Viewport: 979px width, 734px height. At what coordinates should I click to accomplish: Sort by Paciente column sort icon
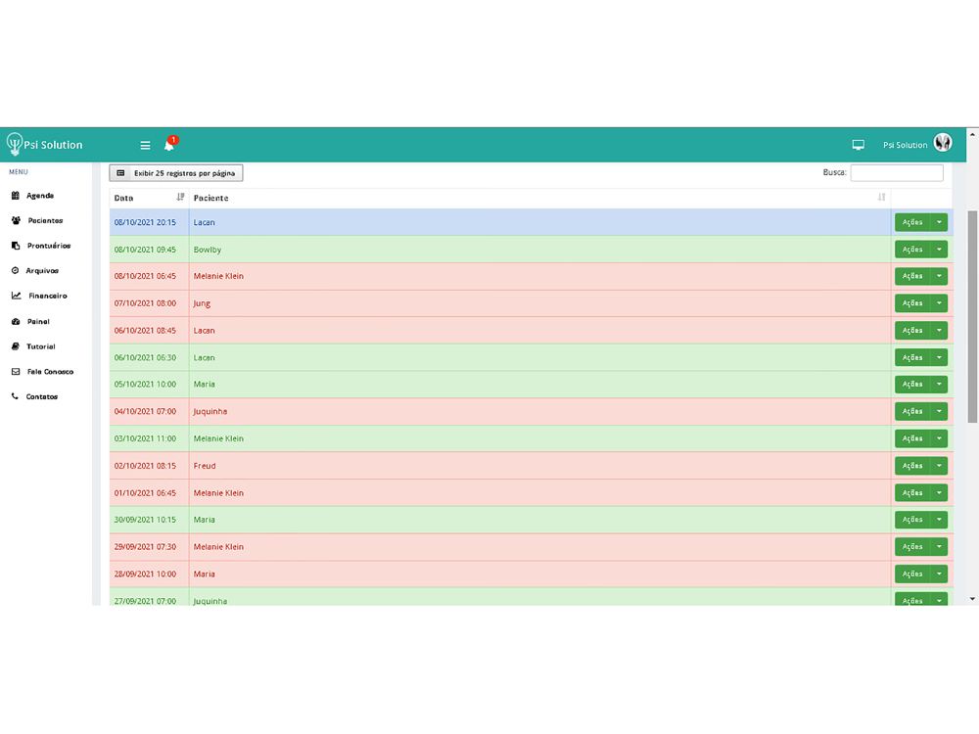coord(882,198)
